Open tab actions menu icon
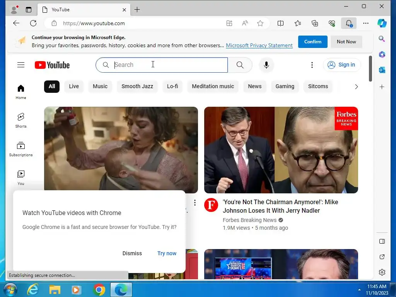The height and width of the screenshot is (297, 396). click(29, 10)
